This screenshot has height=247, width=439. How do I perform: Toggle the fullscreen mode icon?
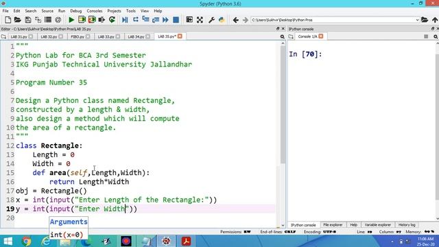pyautogui.click(x=200, y=20)
